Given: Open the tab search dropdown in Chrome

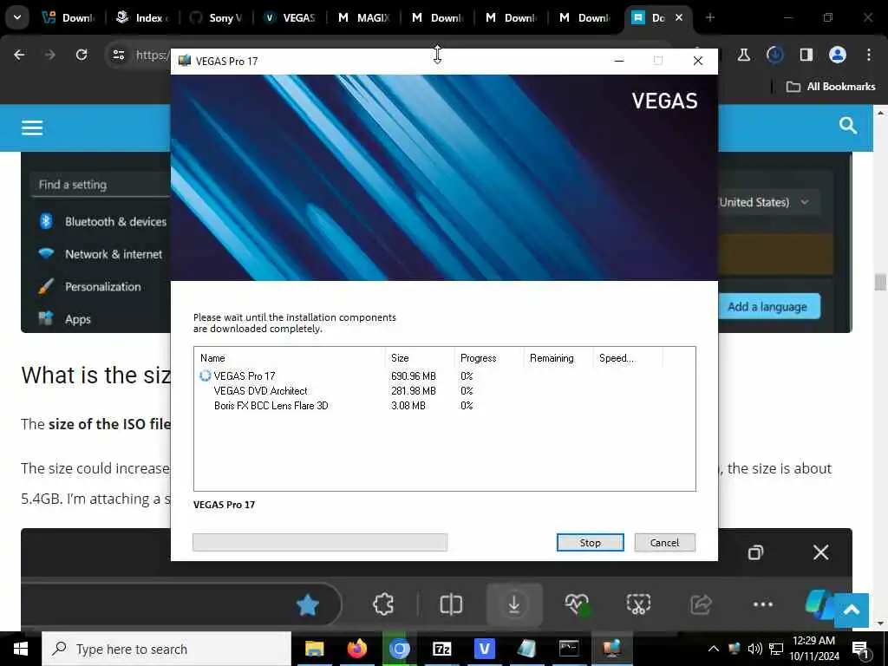Looking at the screenshot, I should click(x=17, y=17).
